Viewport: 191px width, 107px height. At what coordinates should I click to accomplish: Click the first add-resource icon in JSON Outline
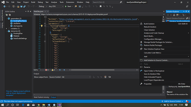[7, 15]
